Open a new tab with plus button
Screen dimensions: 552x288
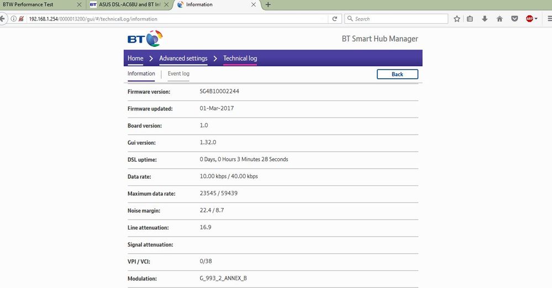click(268, 4)
